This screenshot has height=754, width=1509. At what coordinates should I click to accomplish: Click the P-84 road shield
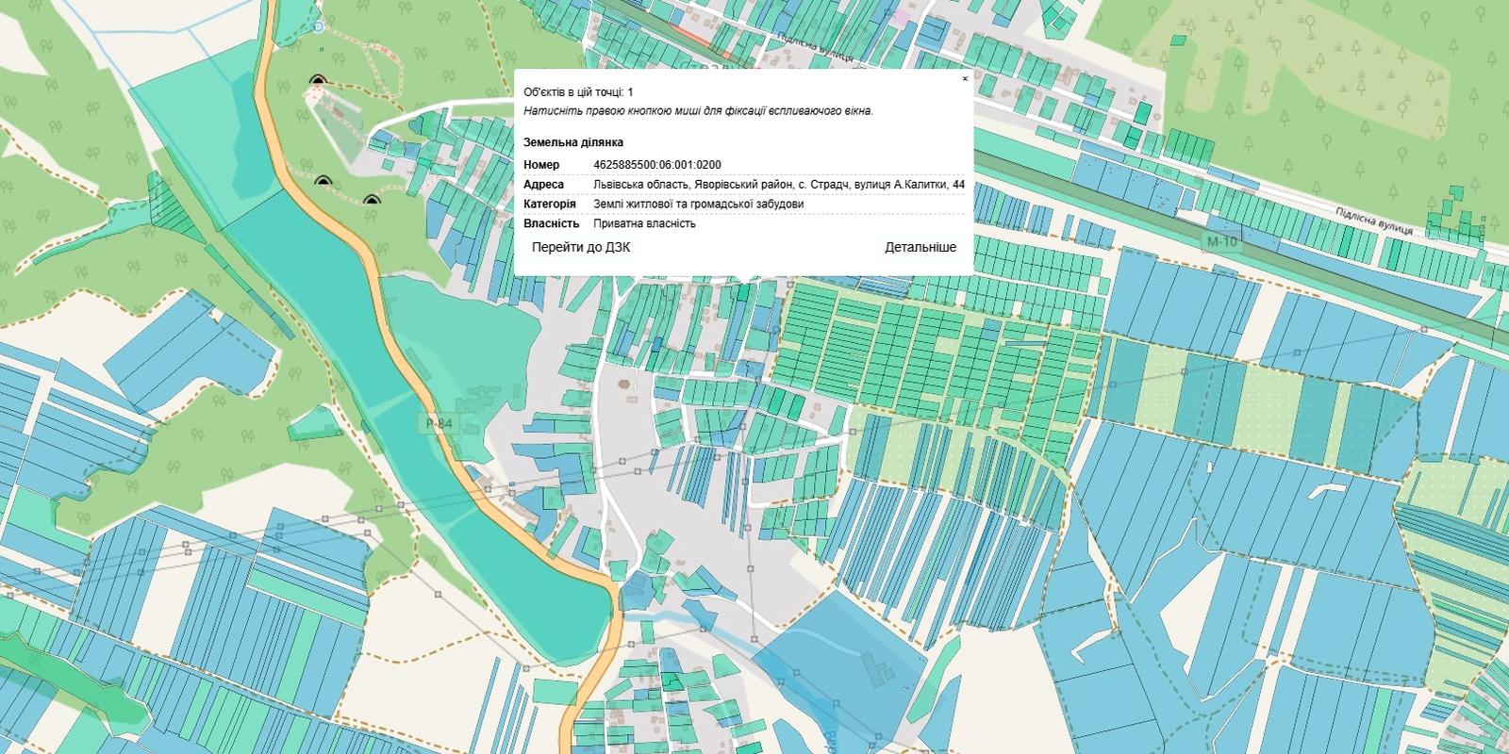[439, 424]
